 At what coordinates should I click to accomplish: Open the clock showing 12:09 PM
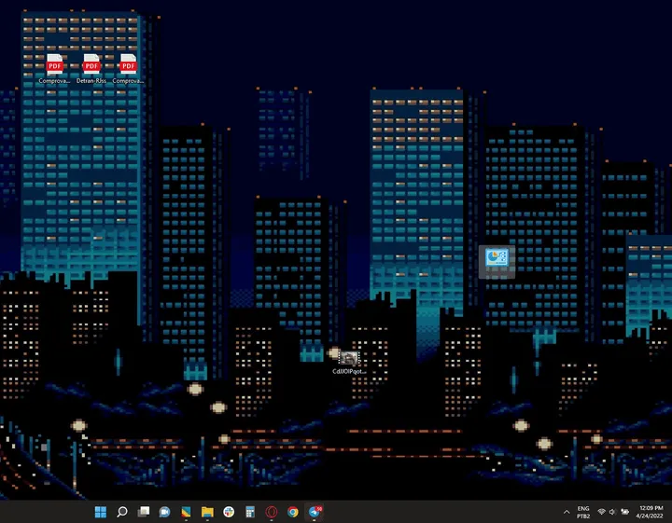tap(651, 512)
